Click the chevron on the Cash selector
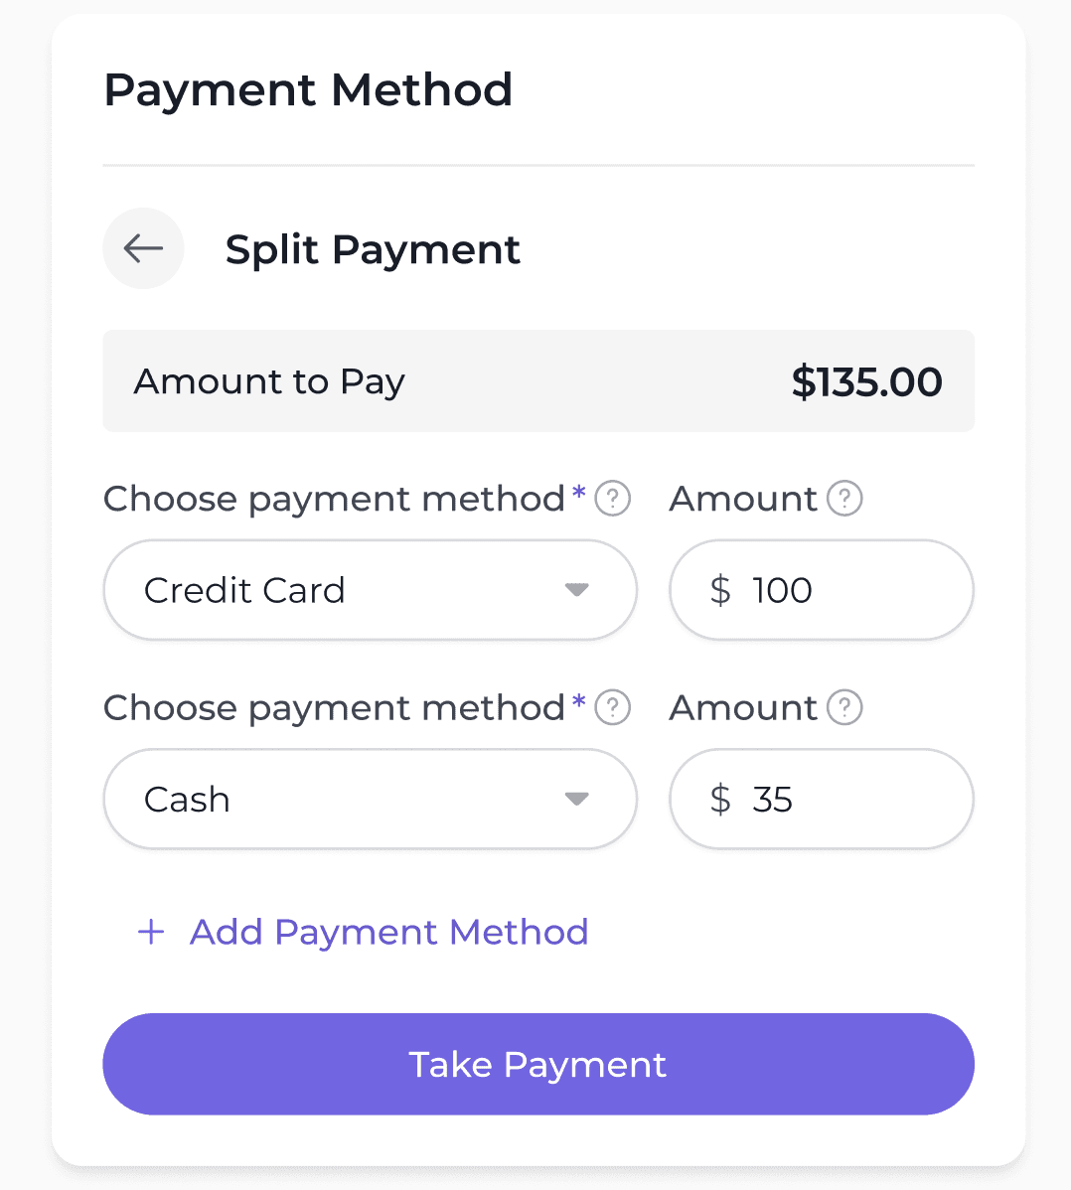1071x1190 pixels. (x=577, y=799)
